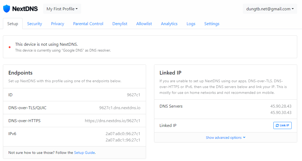This screenshot has width=302, height=161.
Task: Open the Parental Control tab
Action: coord(88,24)
